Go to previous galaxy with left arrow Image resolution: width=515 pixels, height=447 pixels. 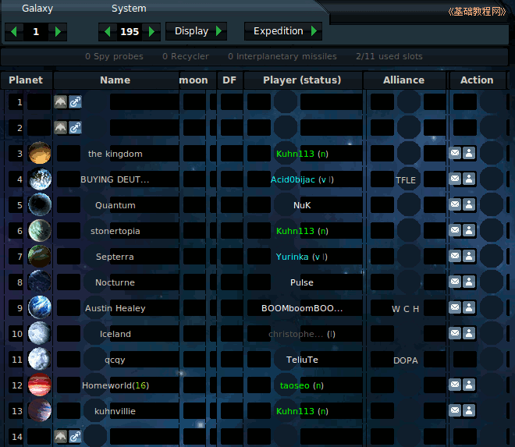12,32
